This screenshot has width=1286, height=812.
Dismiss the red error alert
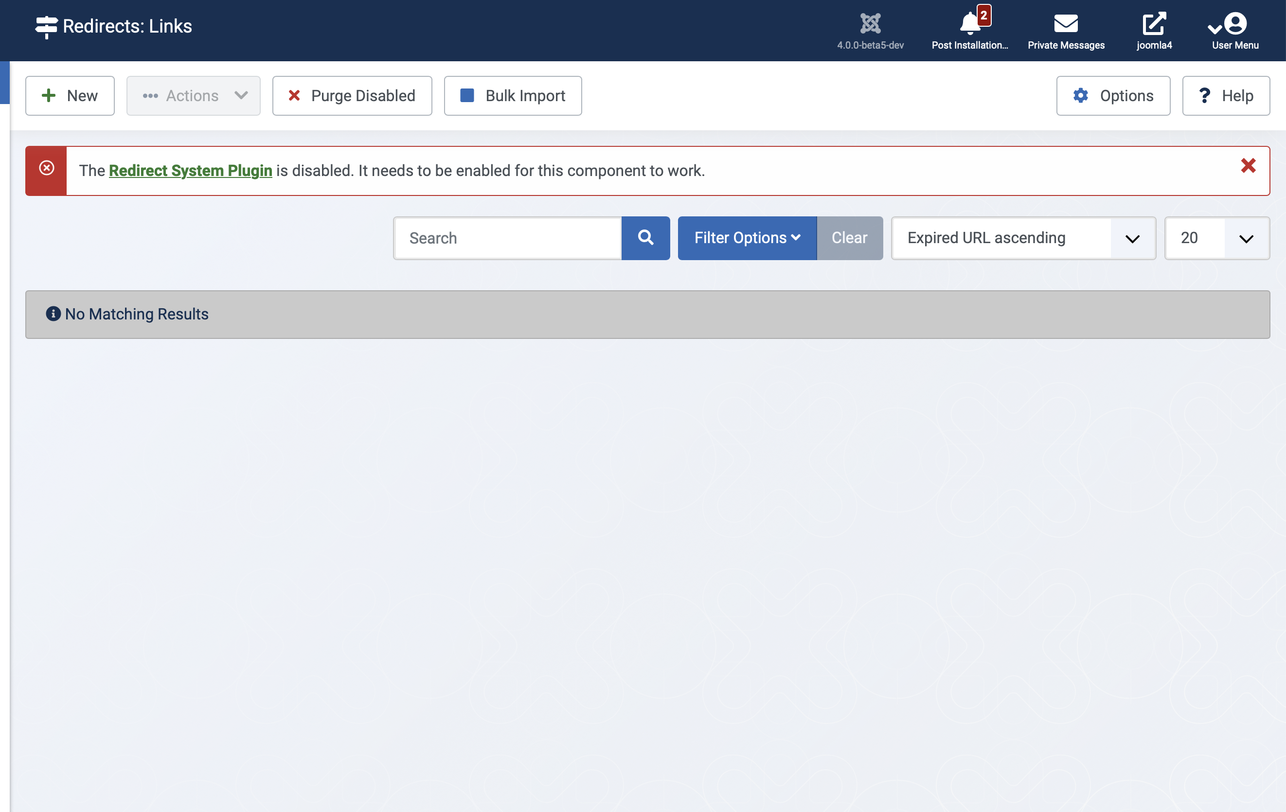coord(1248,165)
